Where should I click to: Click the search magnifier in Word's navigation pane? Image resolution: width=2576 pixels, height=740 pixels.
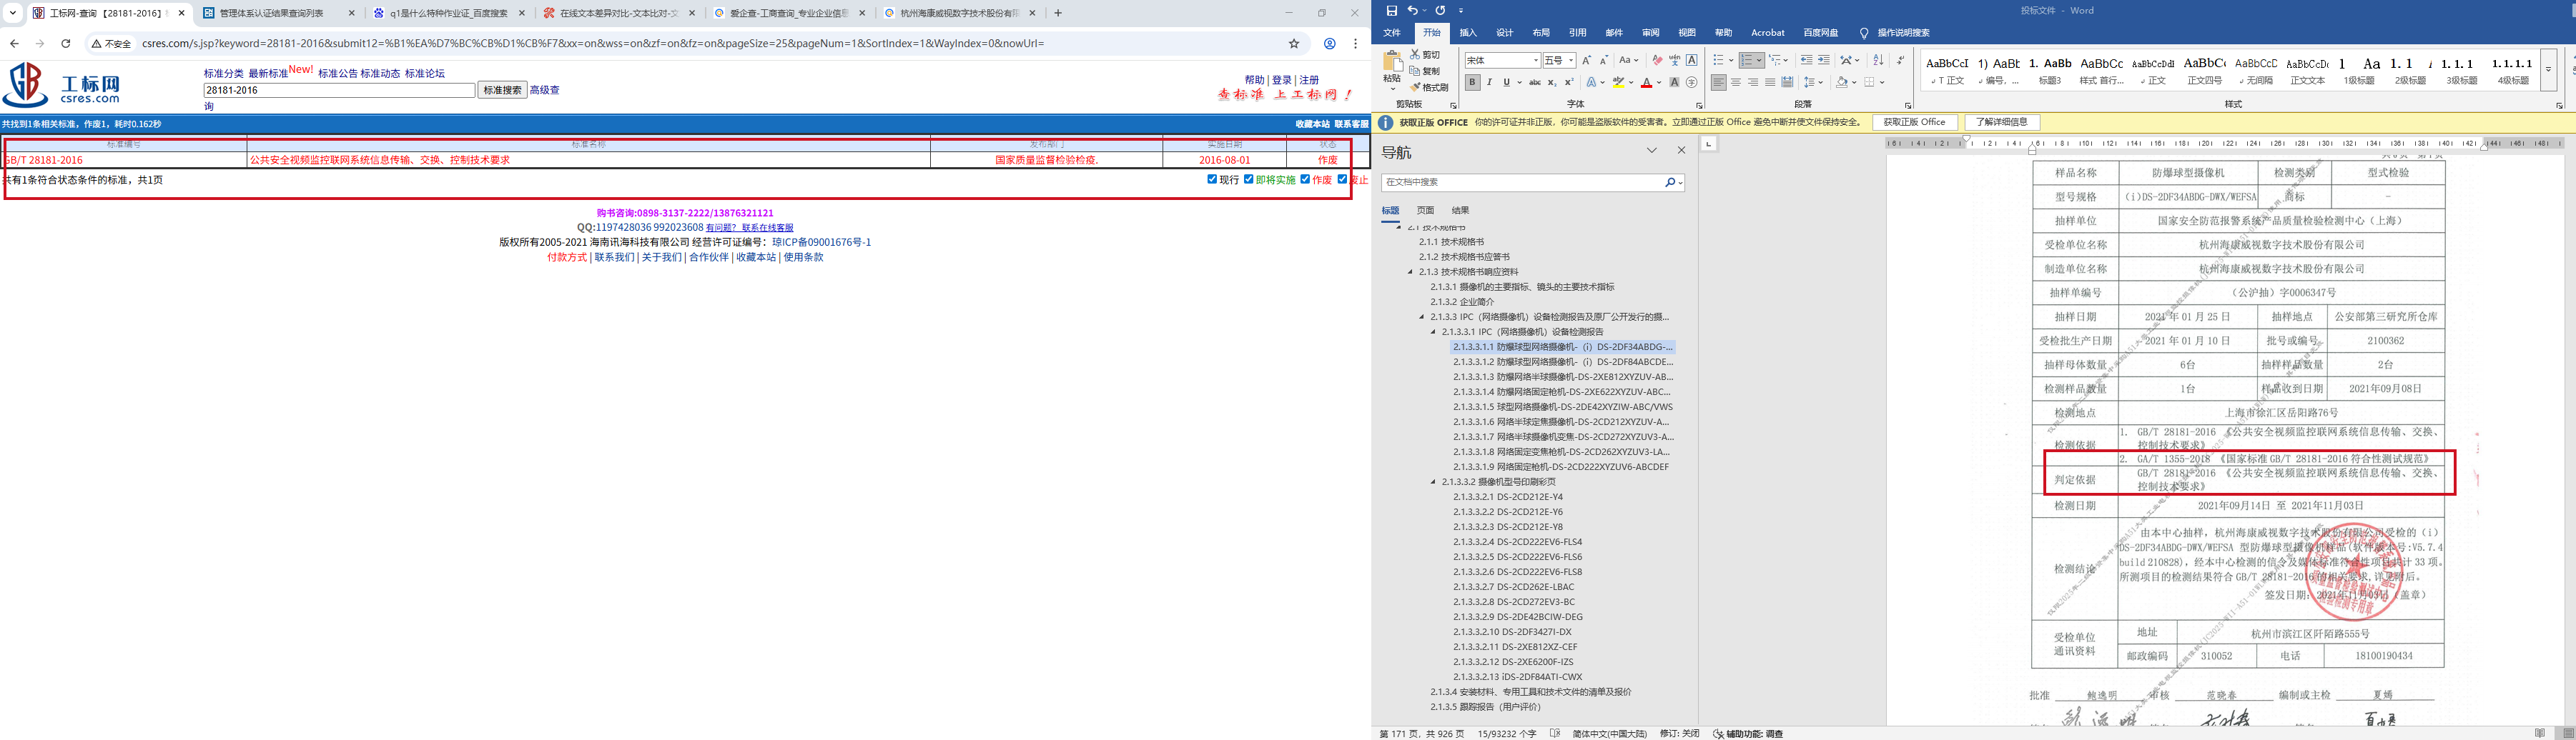[1669, 183]
